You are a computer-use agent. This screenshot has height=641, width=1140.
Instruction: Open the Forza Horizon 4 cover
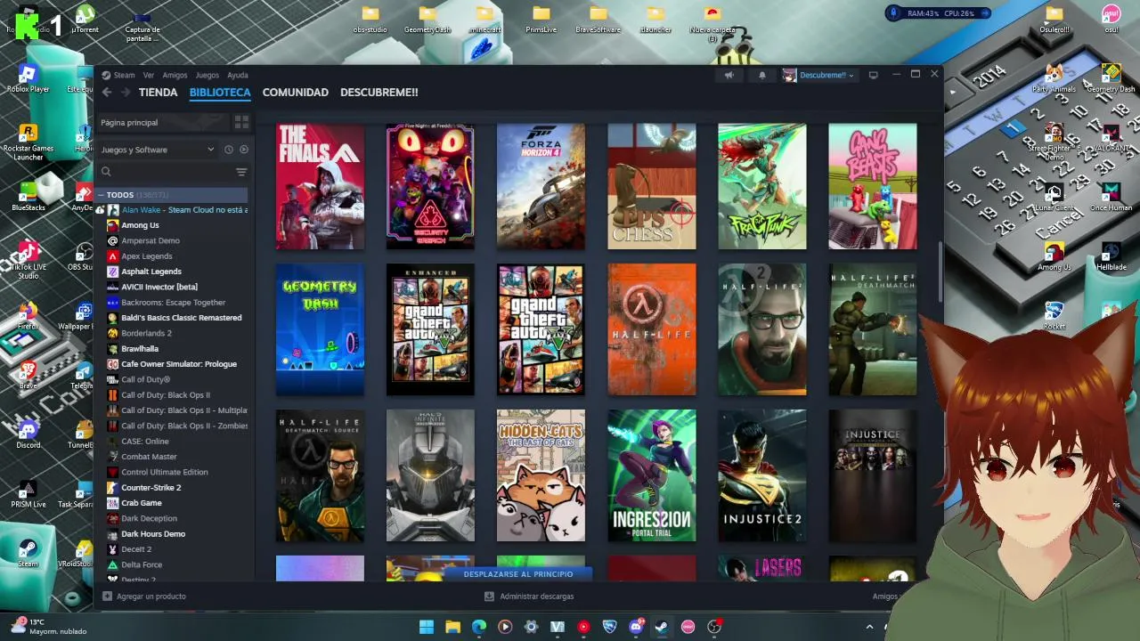click(541, 187)
